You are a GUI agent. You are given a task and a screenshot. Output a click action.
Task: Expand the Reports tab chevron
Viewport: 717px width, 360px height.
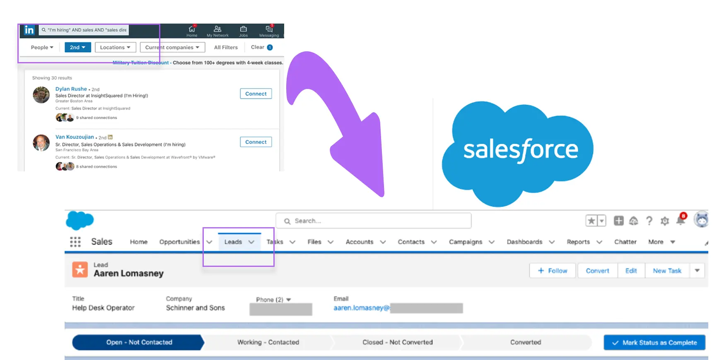pos(599,242)
